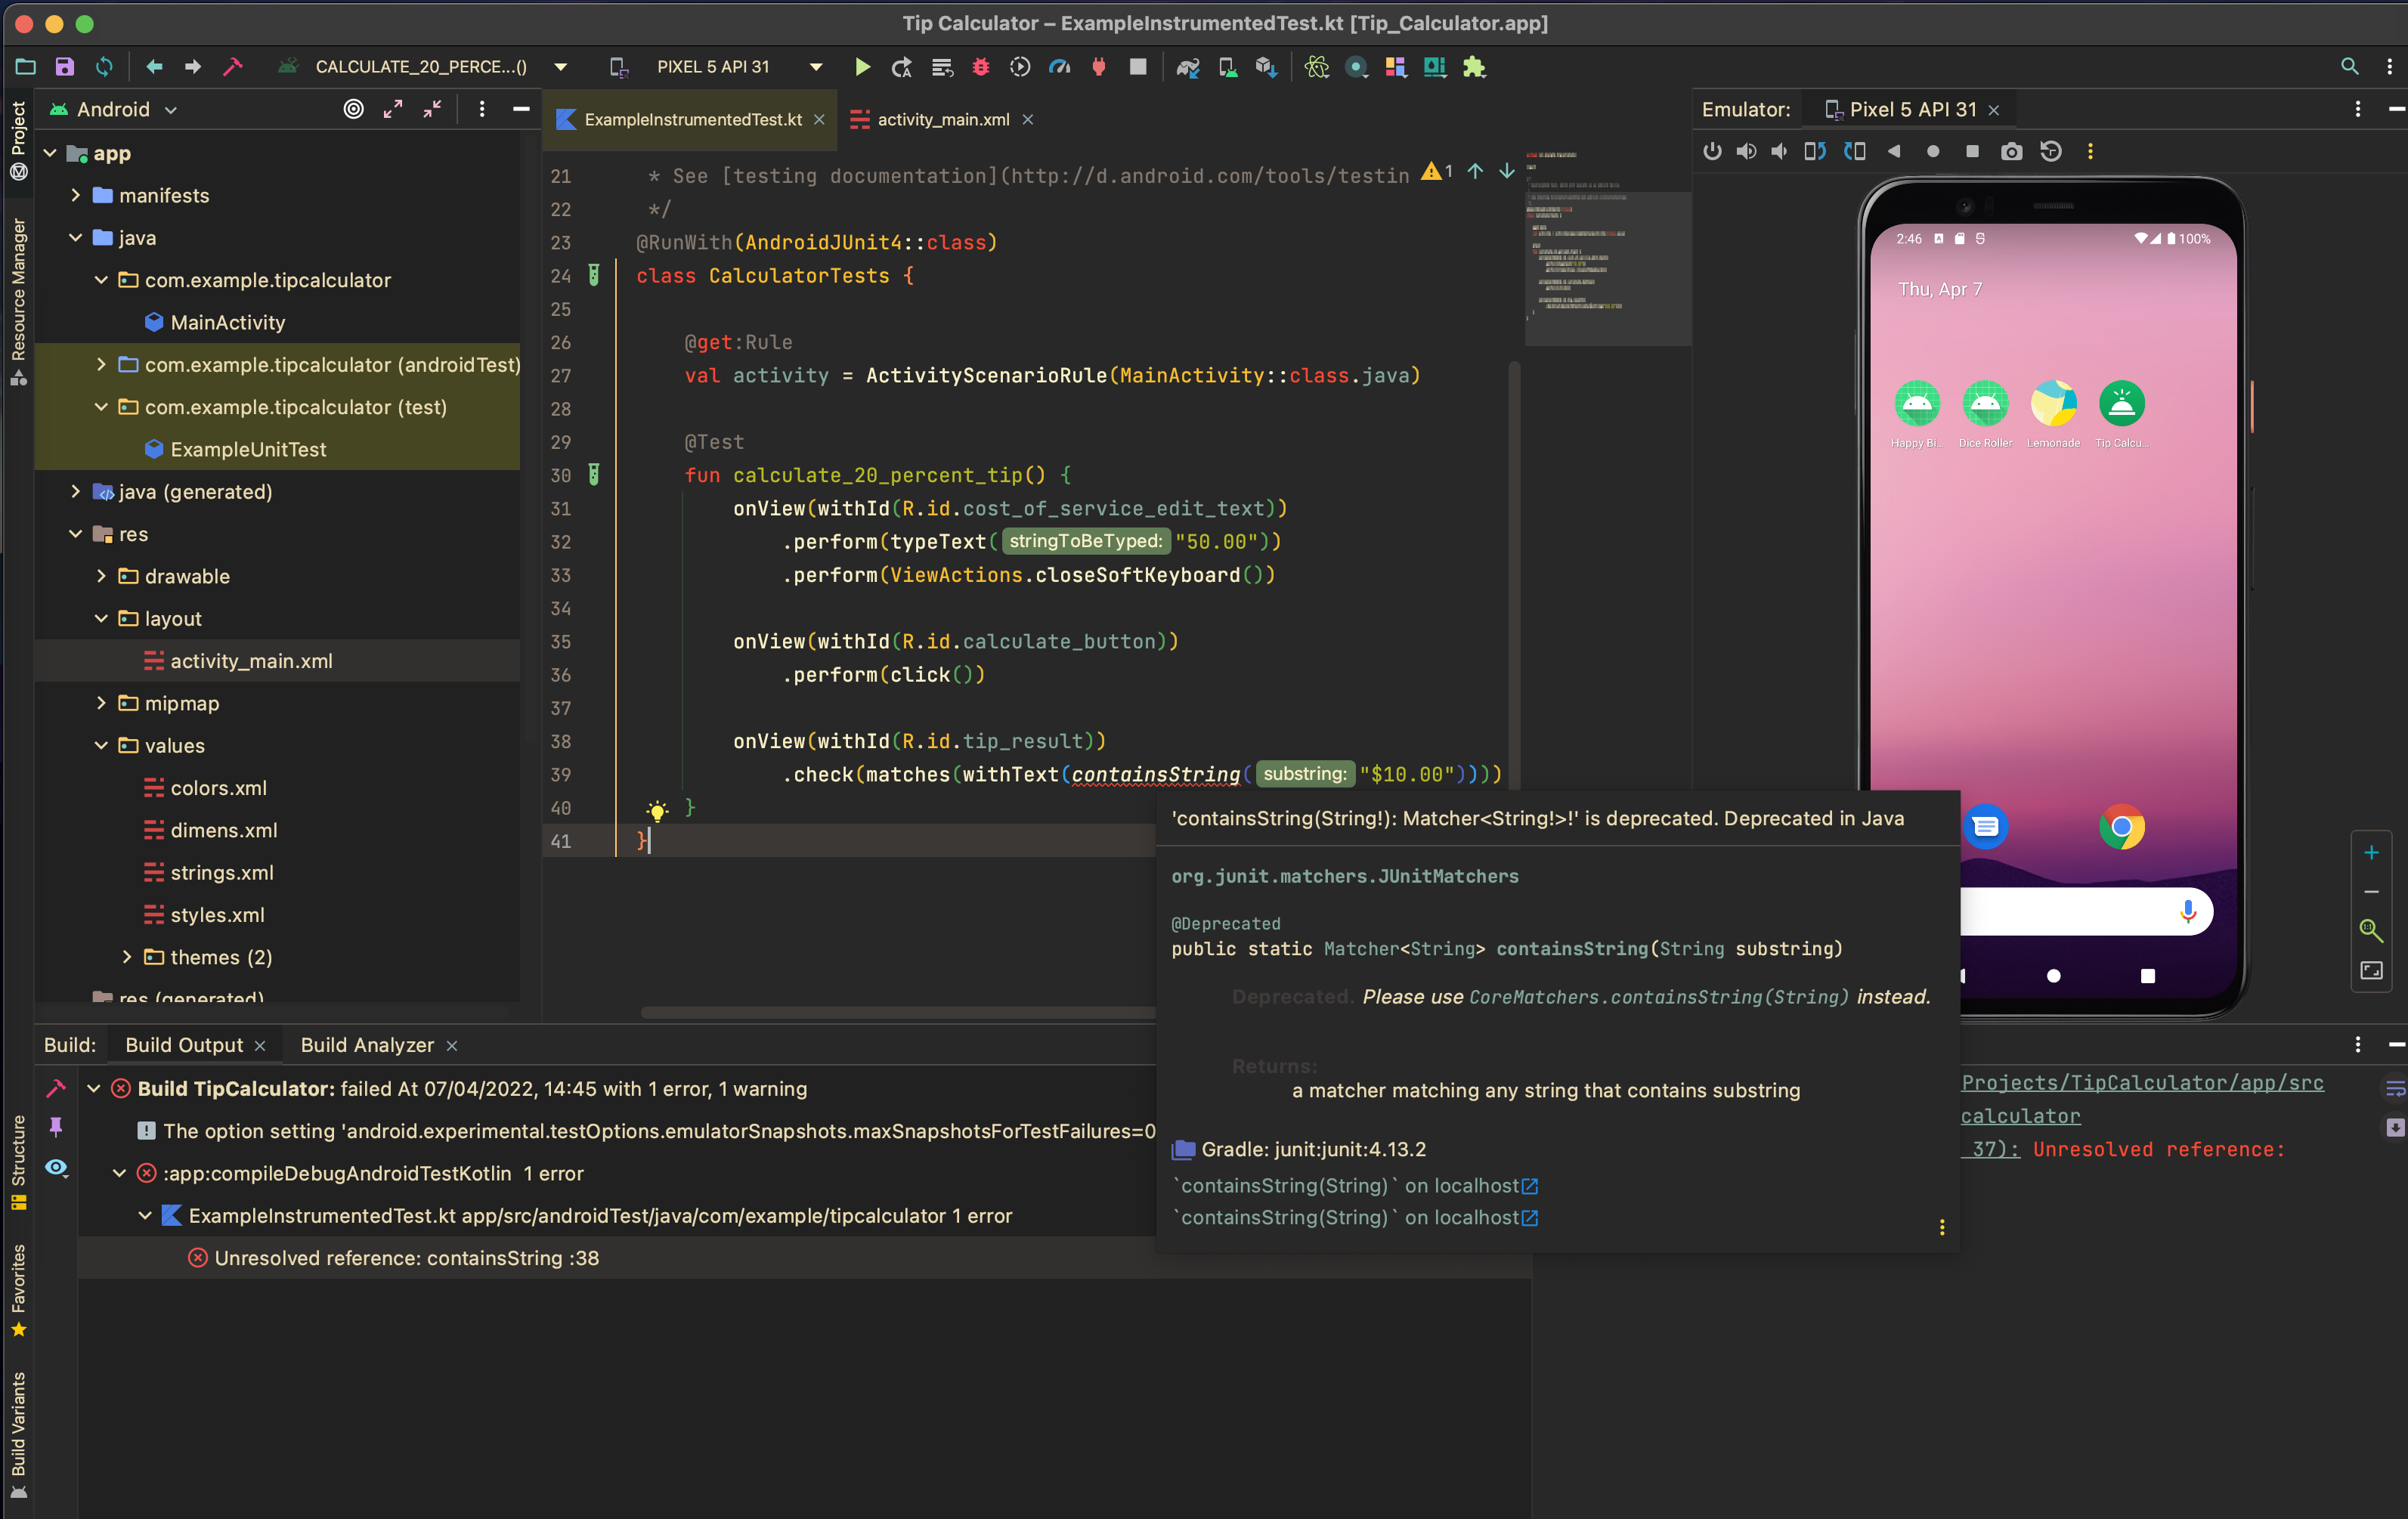Open first containsString(String) on localhost link
This screenshot has height=1519, width=2408.
point(1355,1185)
